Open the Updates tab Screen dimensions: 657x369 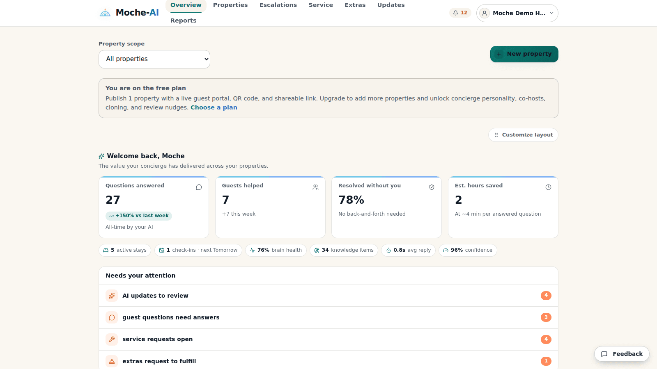pyautogui.click(x=391, y=5)
